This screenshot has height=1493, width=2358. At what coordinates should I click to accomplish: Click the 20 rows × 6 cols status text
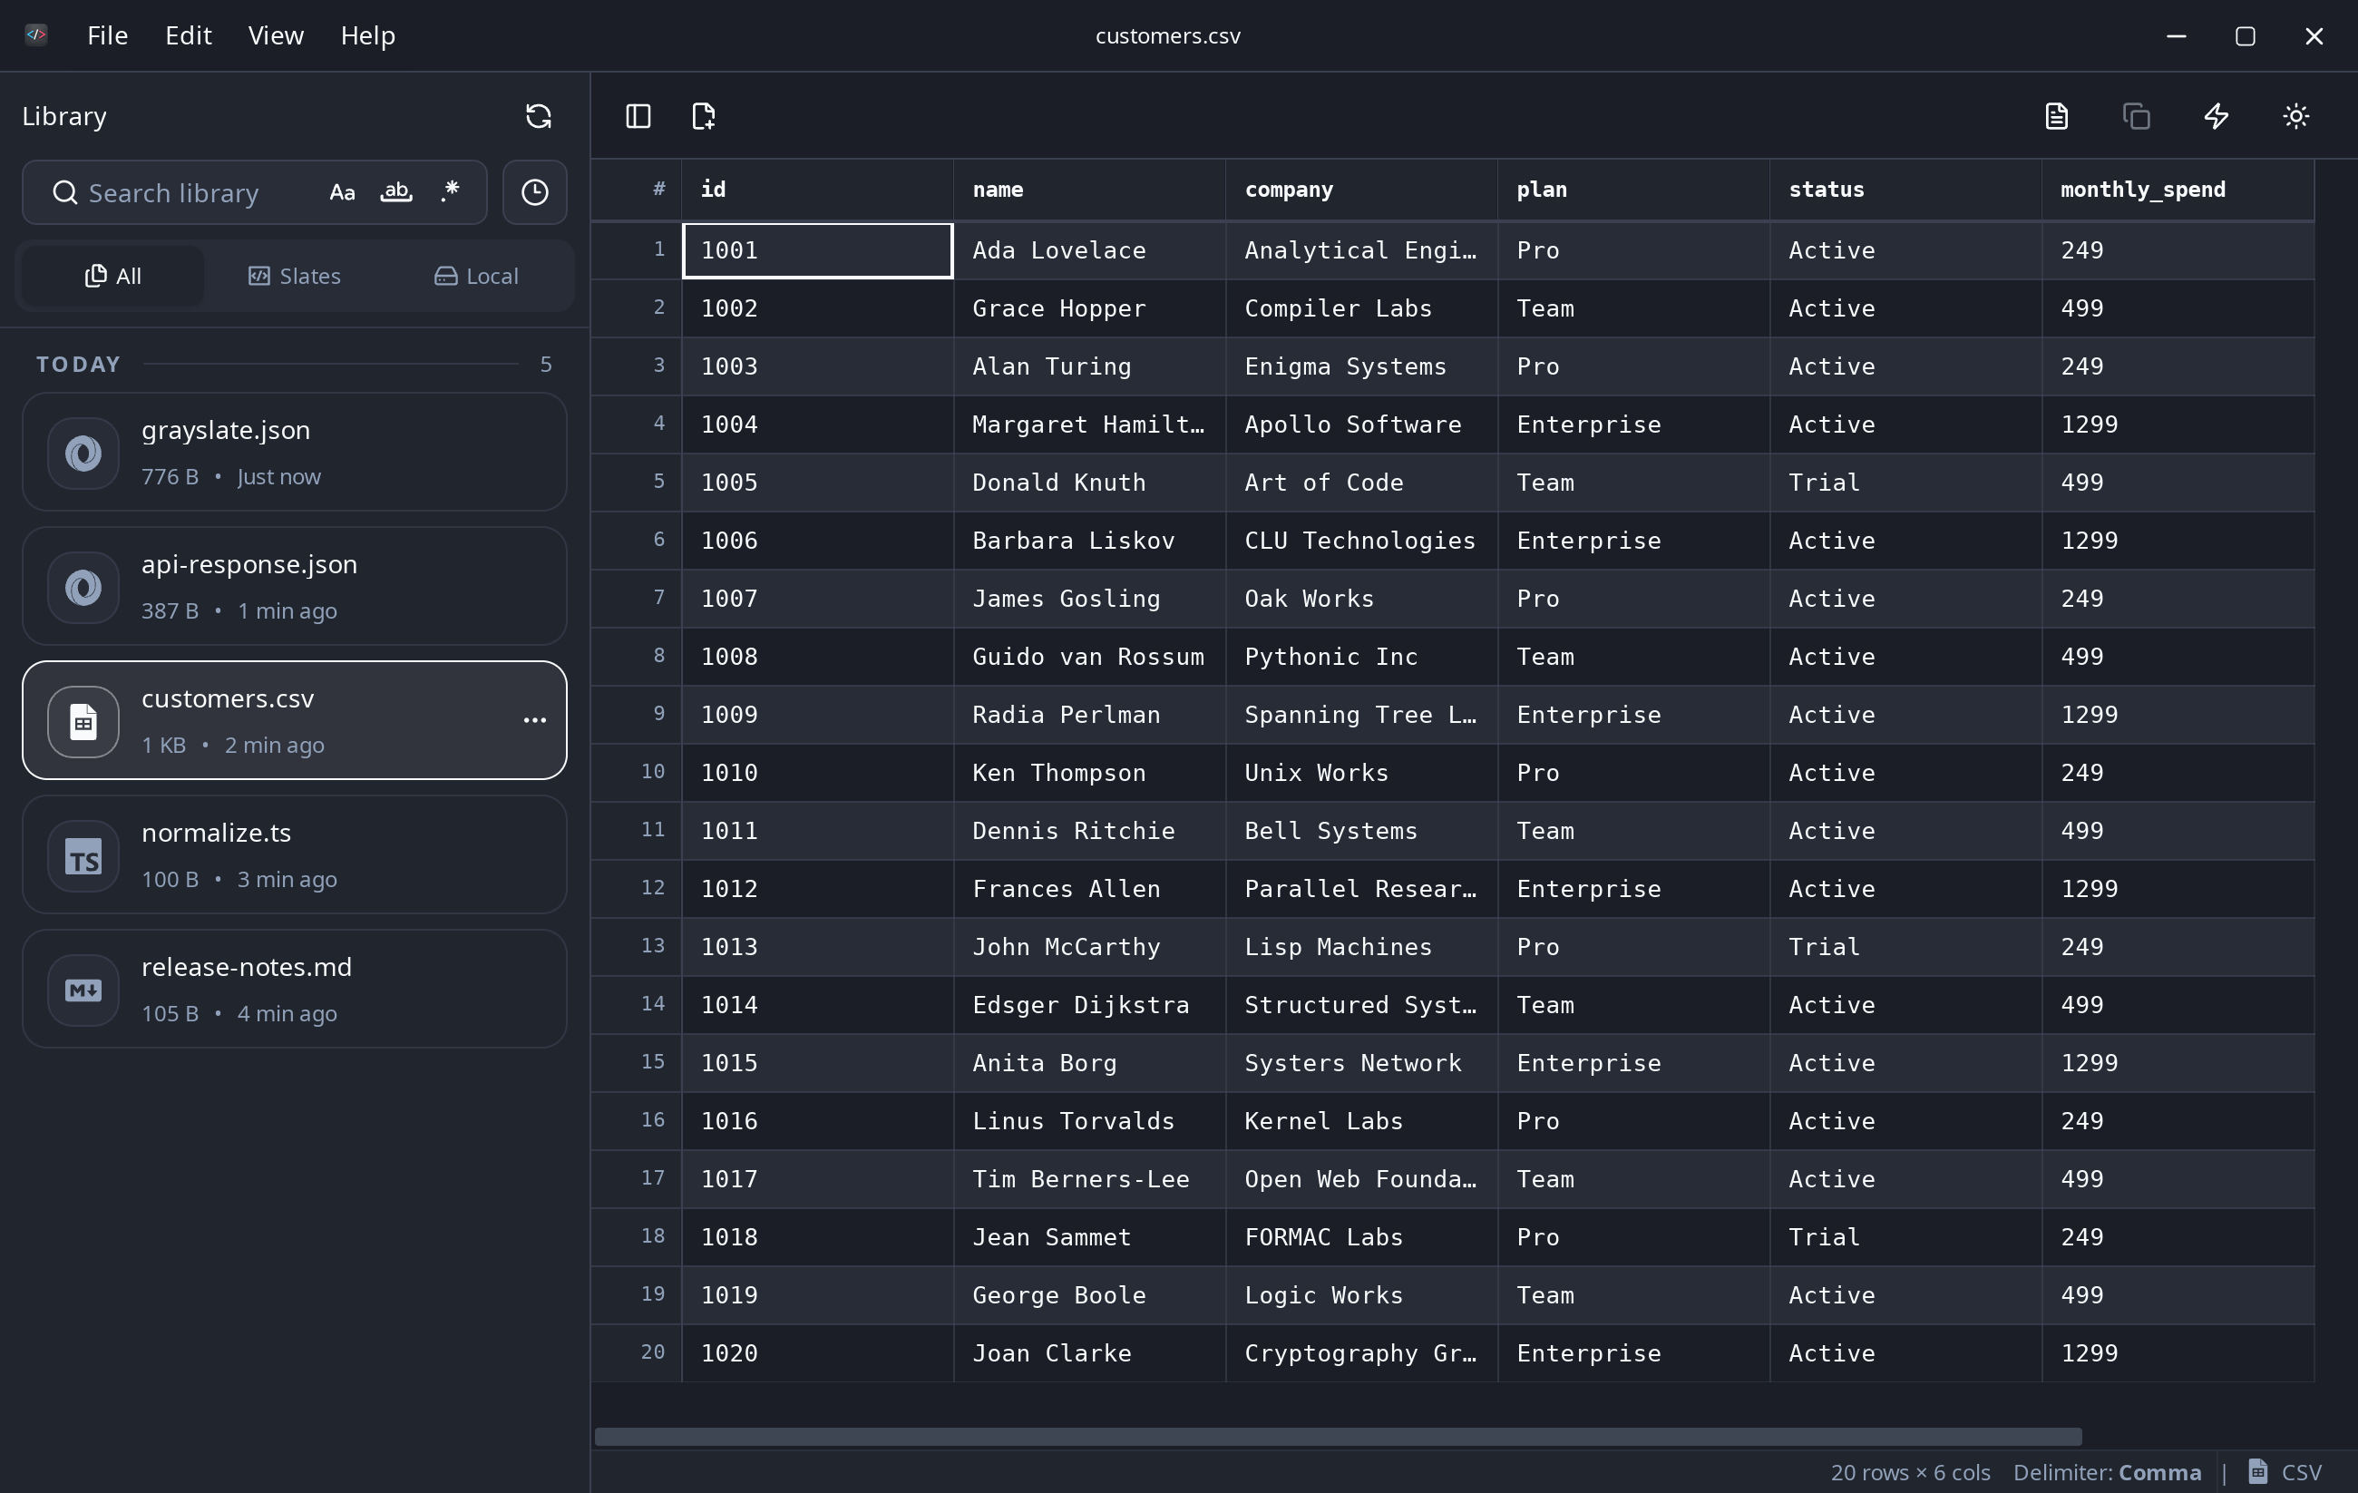[x=1911, y=1472]
